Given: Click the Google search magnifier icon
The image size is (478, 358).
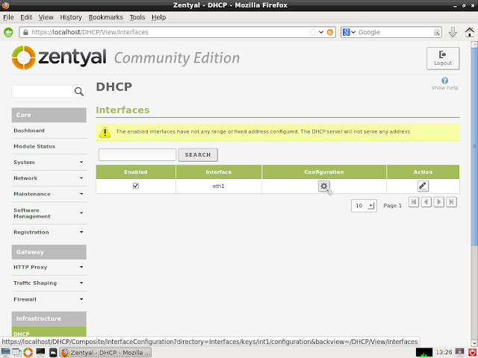Looking at the screenshot, I should coord(437,32).
